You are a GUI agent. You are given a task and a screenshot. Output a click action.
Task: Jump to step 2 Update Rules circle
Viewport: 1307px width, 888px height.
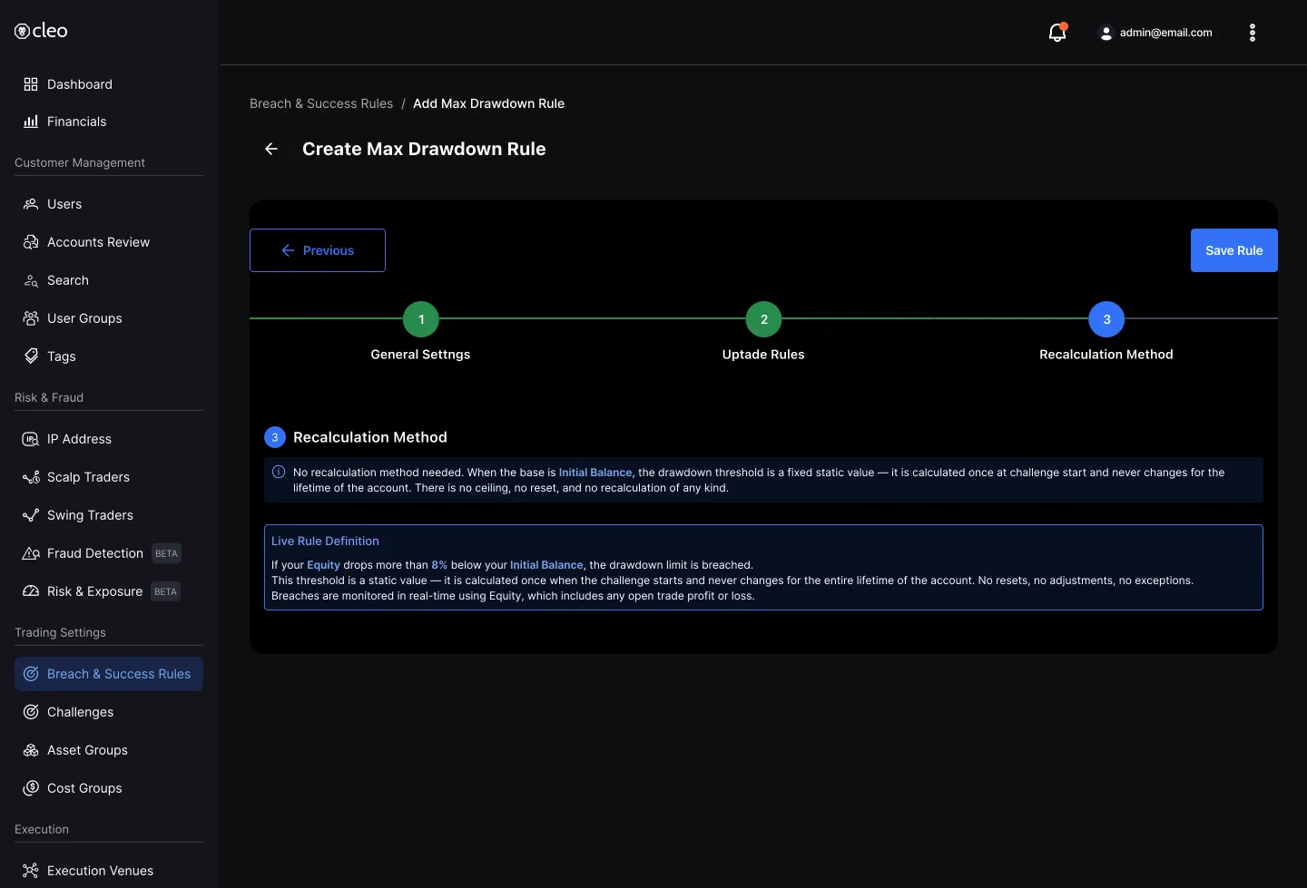tap(764, 319)
